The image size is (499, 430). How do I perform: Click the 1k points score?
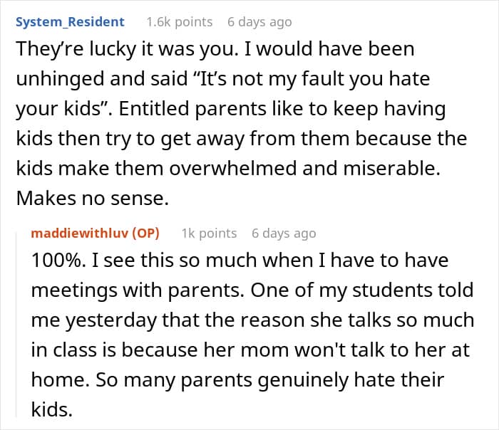209,233
